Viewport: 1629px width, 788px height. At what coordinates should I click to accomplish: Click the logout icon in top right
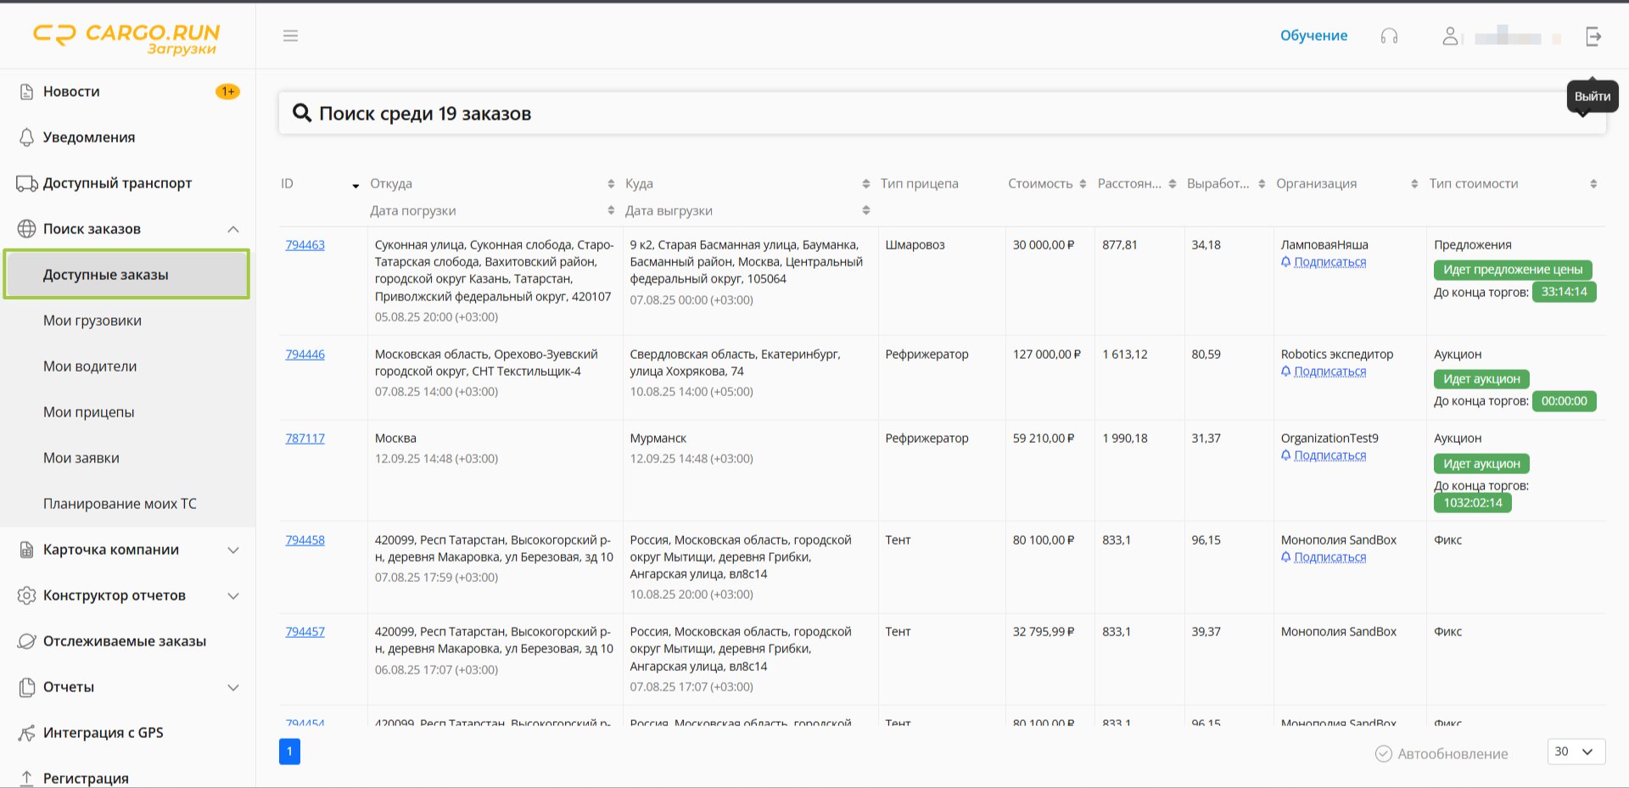(1593, 36)
